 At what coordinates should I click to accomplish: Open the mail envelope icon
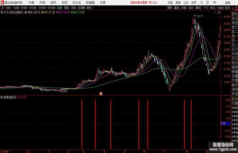pos(215,3)
